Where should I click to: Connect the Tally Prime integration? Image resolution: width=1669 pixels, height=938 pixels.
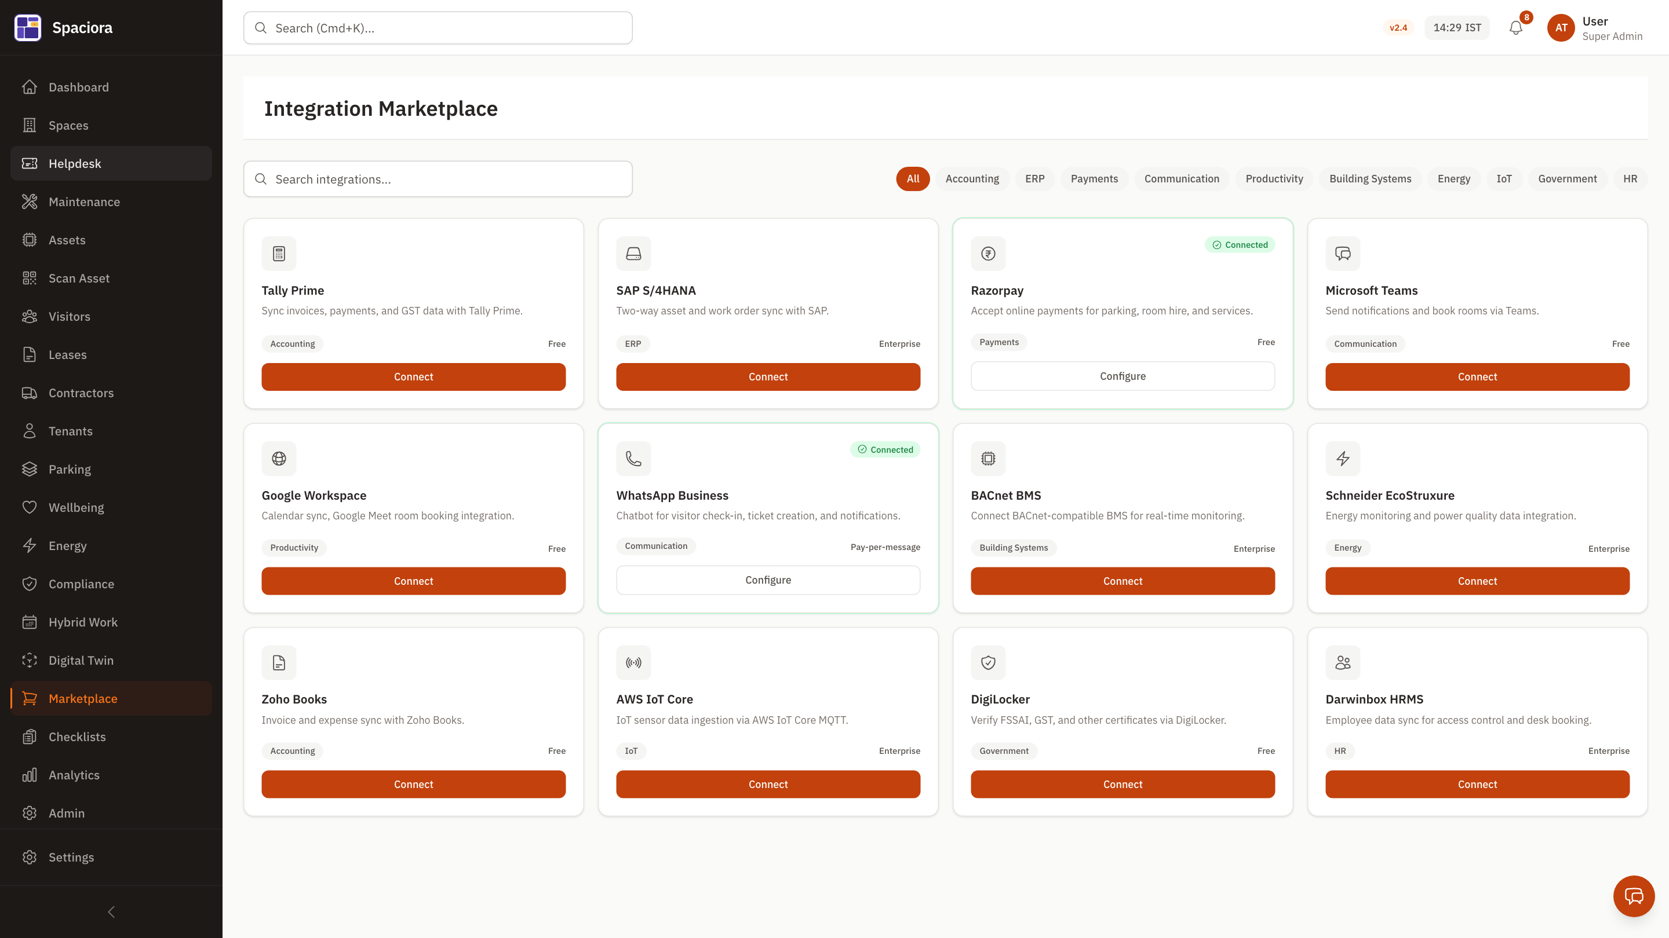pyautogui.click(x=413, y=377)
